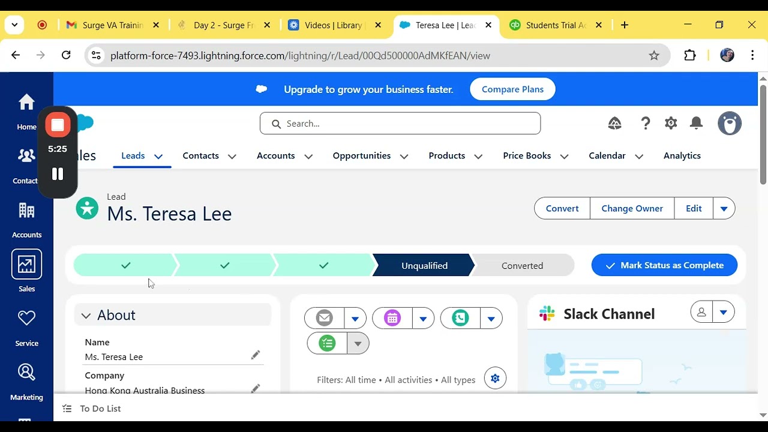The image size is (768, 432).
Task: Expand the Contacts tab dropdown
Action: coord(232,156)
